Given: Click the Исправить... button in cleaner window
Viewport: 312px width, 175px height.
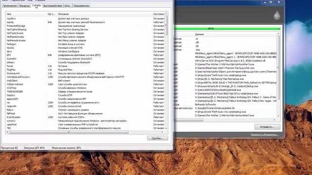Looking at the screenshot, I should pos(267,127).
